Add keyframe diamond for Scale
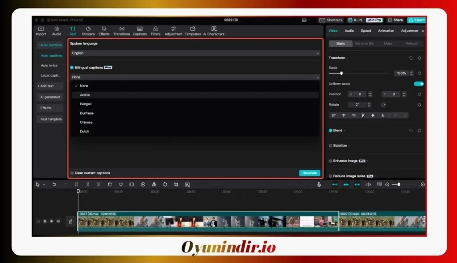The height and width of the screenshot is (263, 457). 420,73
